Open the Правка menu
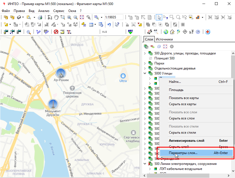235x178 pixels. point(19,11)
